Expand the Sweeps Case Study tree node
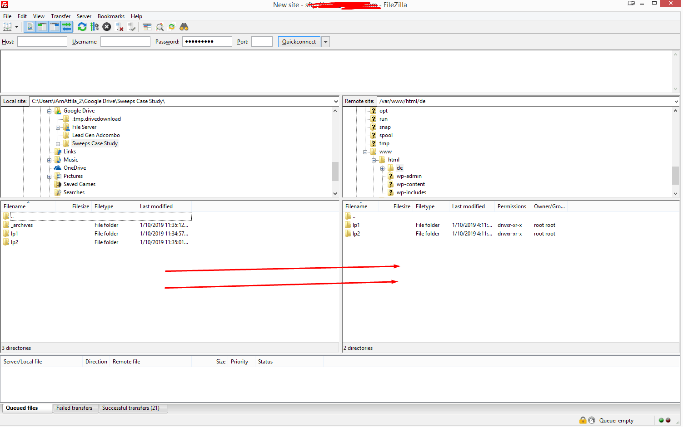683x427 pixels. click(58, 144)
